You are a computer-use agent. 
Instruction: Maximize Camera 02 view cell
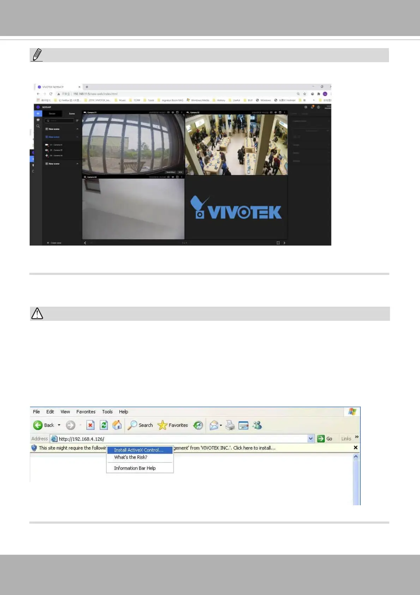280,112
